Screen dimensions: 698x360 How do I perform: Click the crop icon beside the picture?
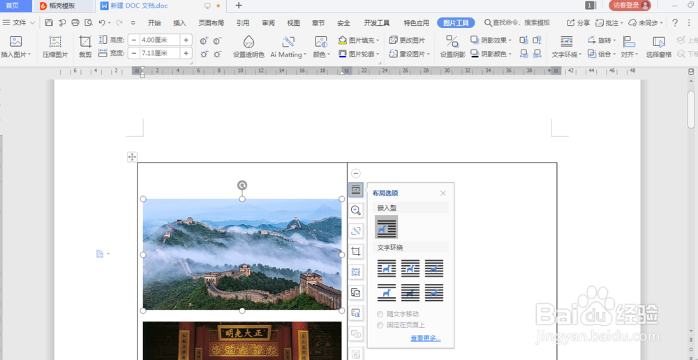356,251
